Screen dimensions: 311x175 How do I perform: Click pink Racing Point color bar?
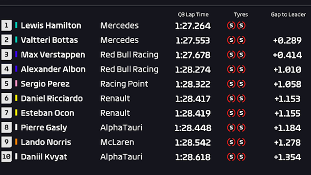pos(16,84)
